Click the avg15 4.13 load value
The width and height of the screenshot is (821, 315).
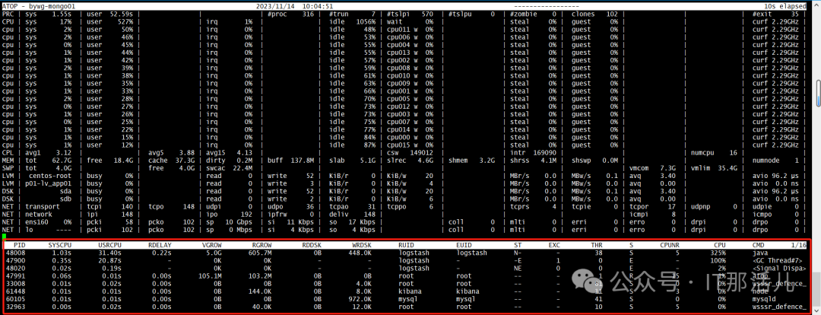click(230, 152)
